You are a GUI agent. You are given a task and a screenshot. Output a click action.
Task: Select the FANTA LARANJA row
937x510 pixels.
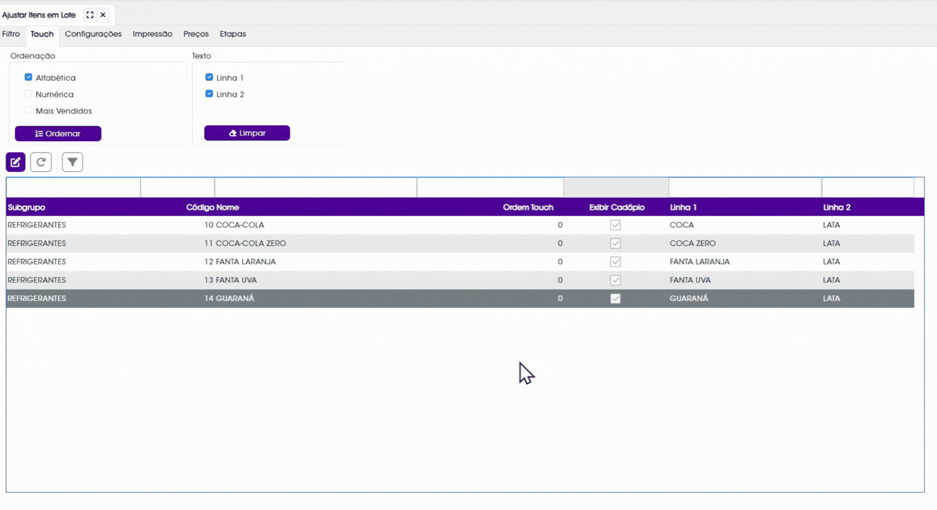pos(460,261)
